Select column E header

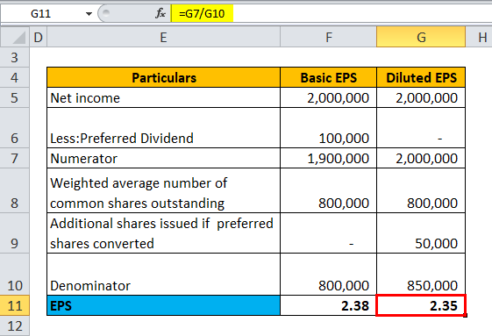coord(163,37)
